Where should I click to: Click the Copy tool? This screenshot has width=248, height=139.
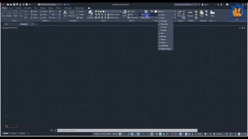coord(34,15)
